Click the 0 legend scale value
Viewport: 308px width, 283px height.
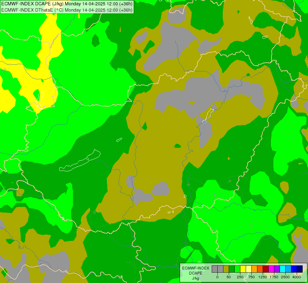tap(217, 277)
